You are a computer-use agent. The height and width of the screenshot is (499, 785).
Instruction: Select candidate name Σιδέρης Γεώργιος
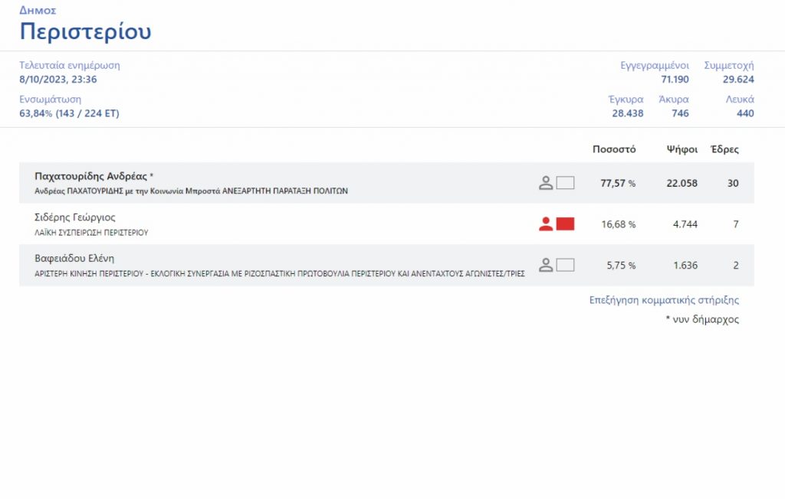coord(75,217)
